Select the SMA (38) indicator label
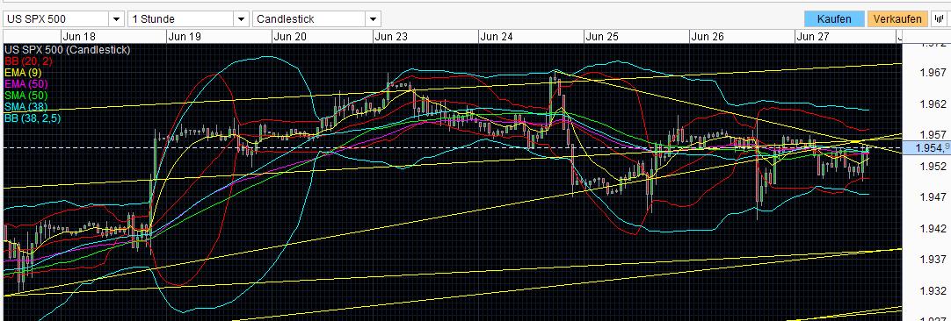This screenshot has height=321, width=951. coord(25,106)
